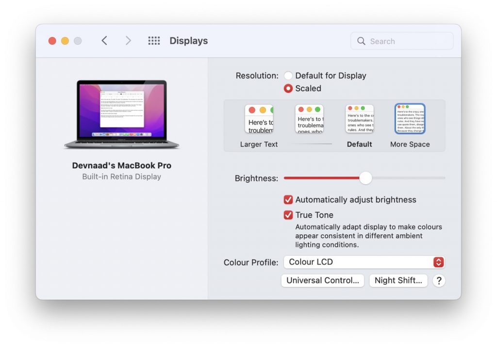The width and height of the screenshot is (497, 347).
Task: Focus the Search field
Action: (402, 41)
